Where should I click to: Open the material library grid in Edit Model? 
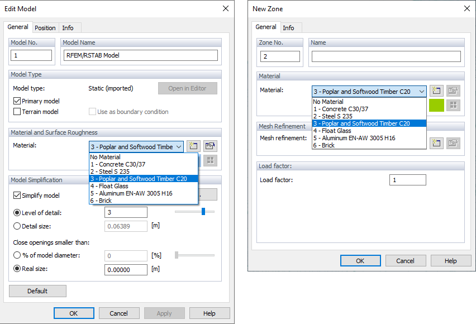click(210, 161)
